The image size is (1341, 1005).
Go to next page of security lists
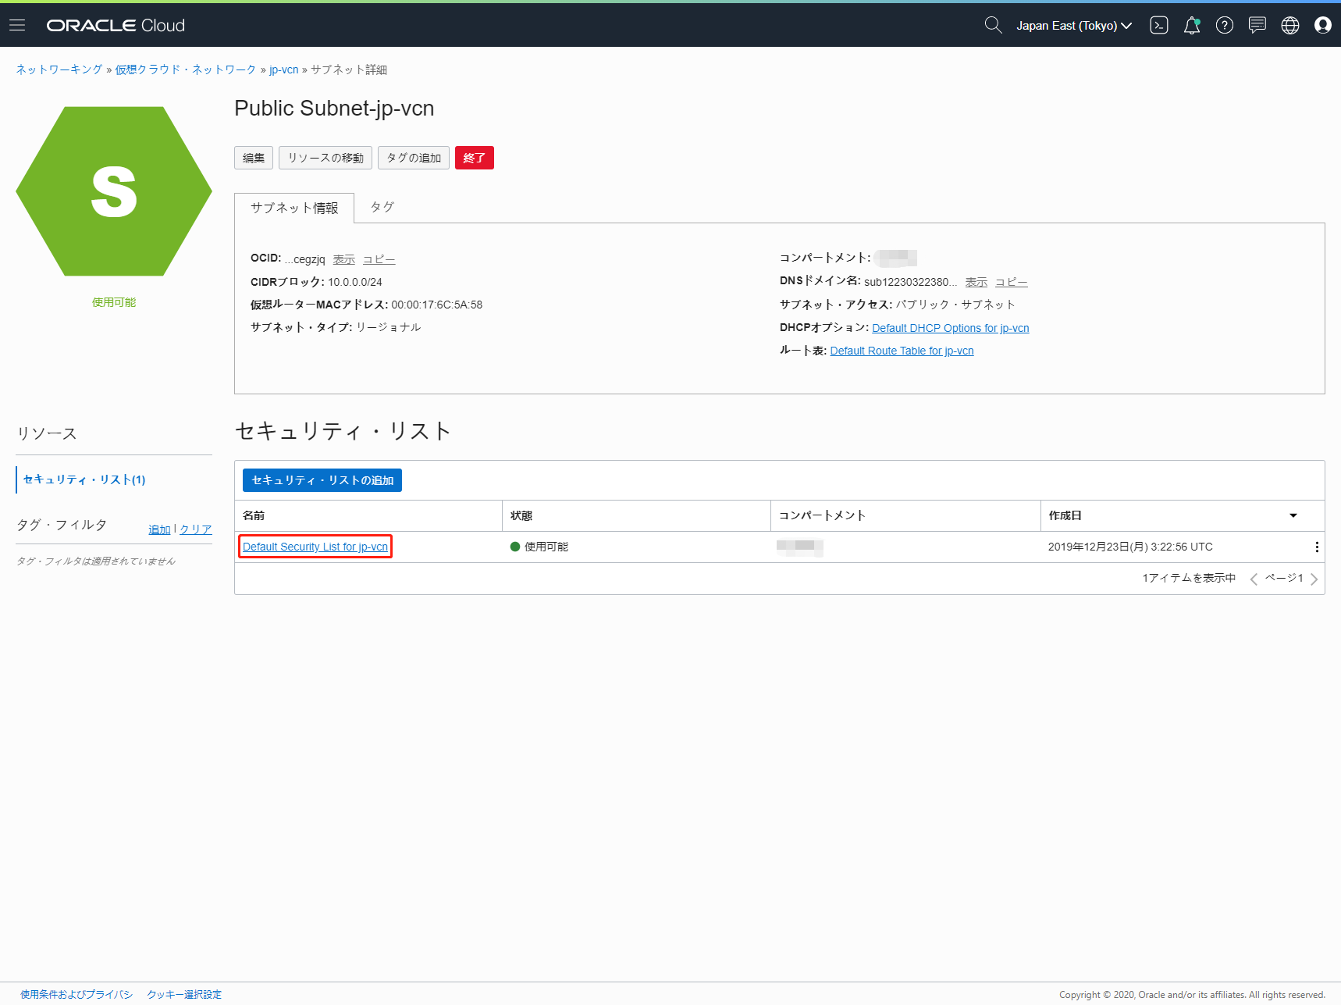1314,579
